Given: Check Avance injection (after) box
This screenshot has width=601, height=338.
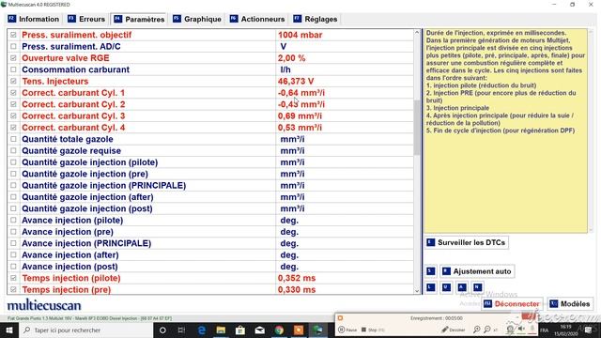Looking at the screenshot, I should pyautogui.click(x=13, y=254).
